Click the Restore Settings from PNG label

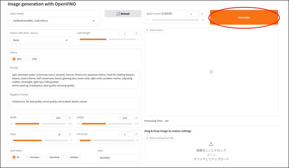point(160,138)
